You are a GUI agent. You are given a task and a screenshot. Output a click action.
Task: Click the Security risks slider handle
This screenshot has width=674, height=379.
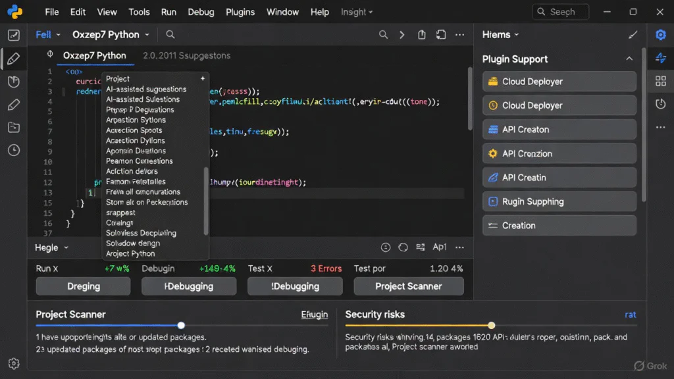[491, 325]
